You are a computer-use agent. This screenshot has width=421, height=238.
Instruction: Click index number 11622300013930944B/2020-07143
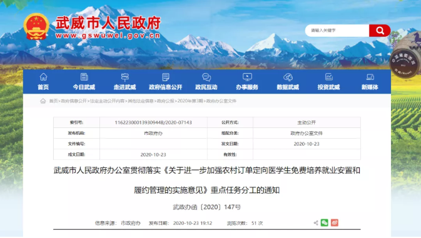pos(153,122)
